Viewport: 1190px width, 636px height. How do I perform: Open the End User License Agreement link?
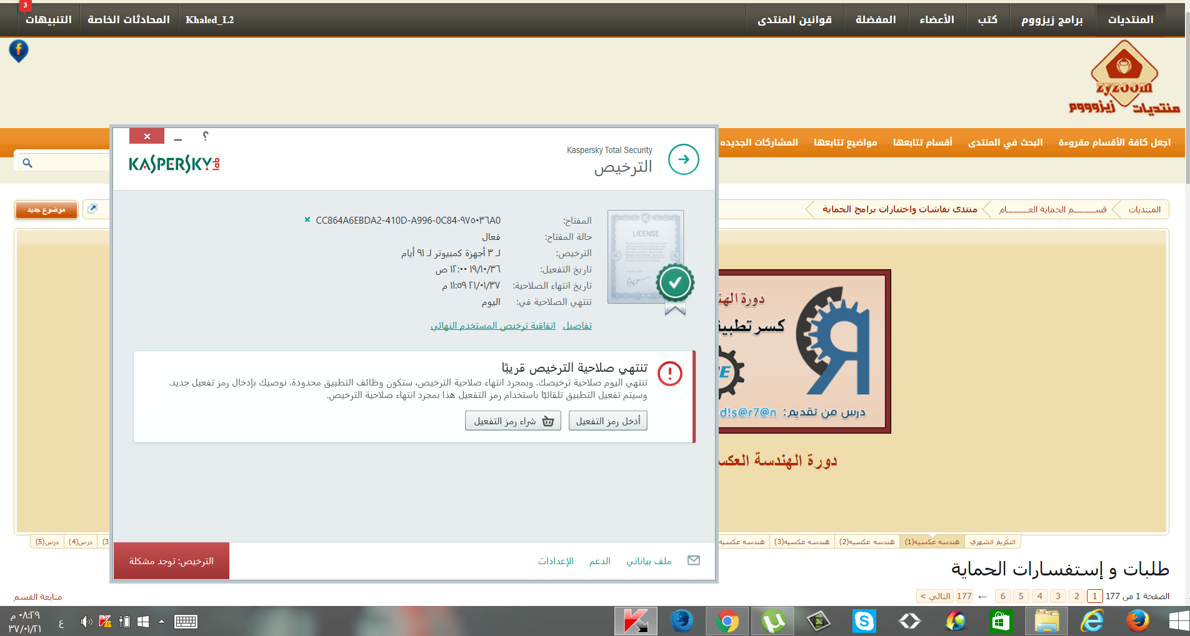[492, 325]
